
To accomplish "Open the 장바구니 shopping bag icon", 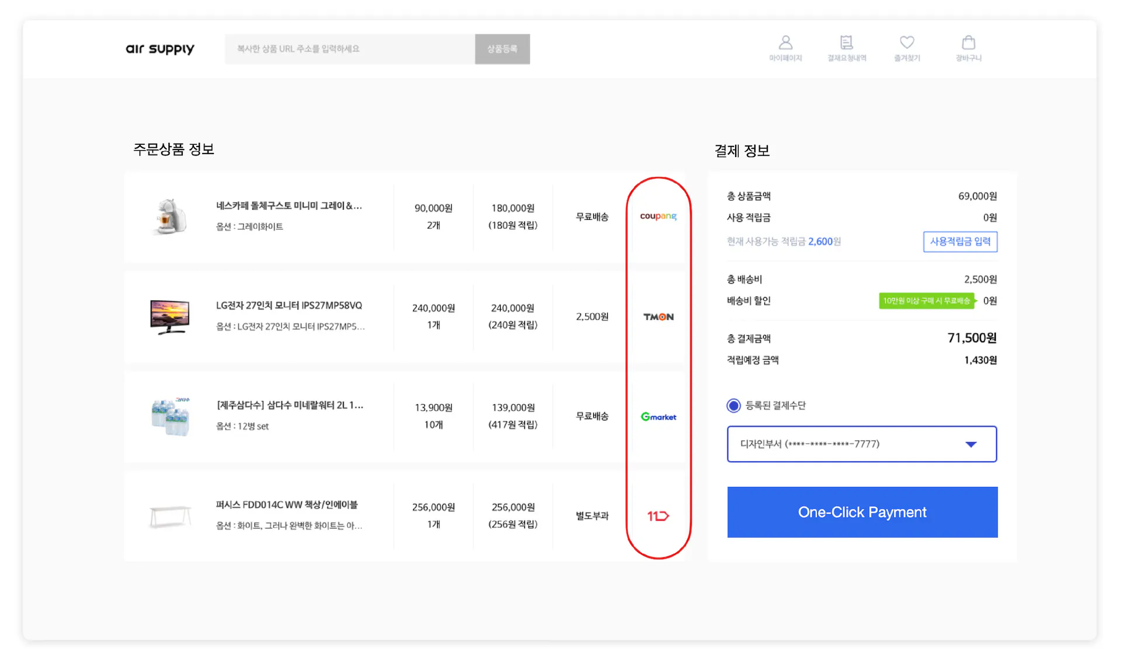I will click(x=968, y=42).
